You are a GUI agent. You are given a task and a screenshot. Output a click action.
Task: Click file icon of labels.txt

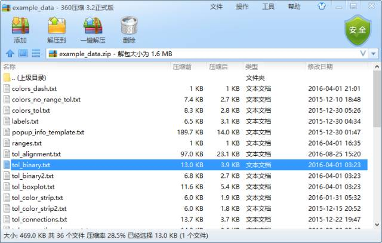tap(7, 121)
